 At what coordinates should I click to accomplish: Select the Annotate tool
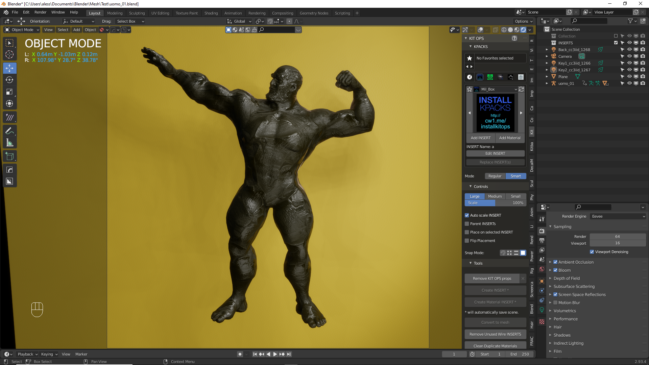10,131
